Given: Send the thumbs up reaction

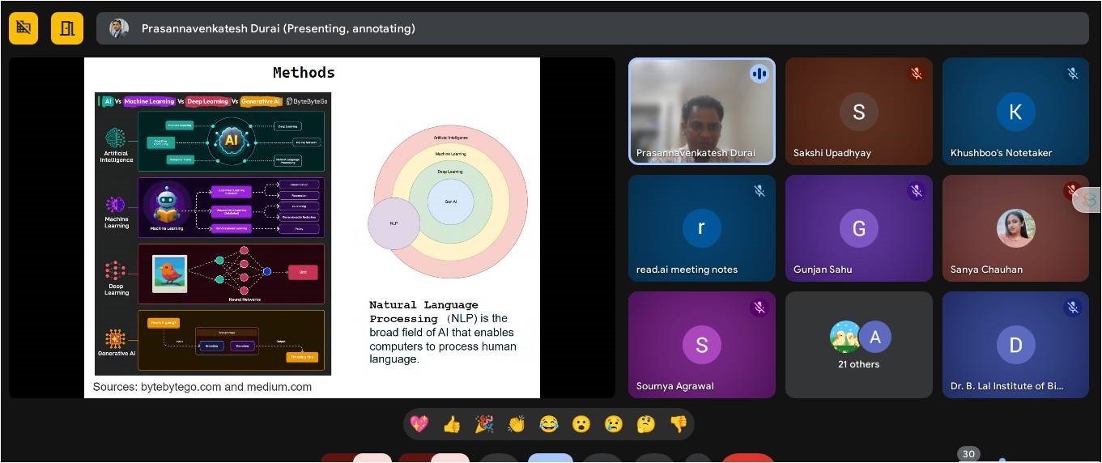Looking at the screenshot, I should pos(452,423).
